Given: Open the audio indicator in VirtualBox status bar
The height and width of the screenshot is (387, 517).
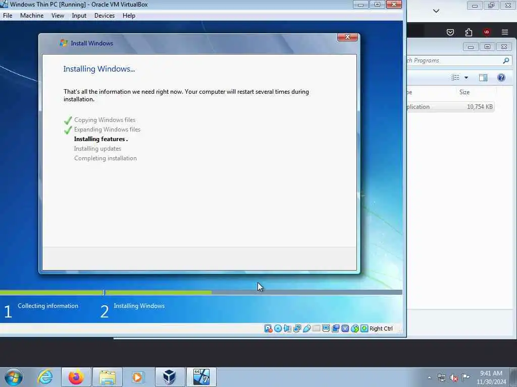Looking at the screenshot, I should pyautogui.click(x=287, y=329).
